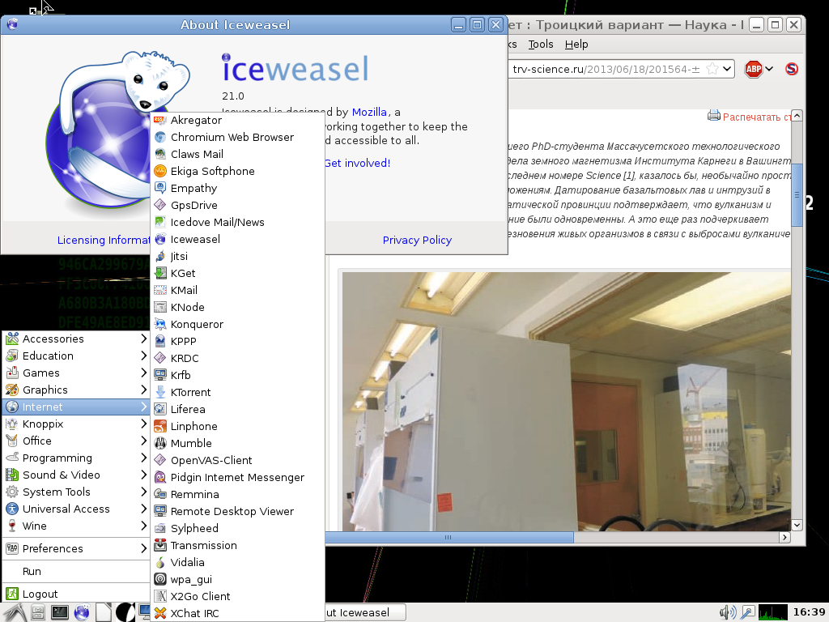Choose Run from the start menu
Image resolution: width=829 pixels, height=622 pixels.
76,571
